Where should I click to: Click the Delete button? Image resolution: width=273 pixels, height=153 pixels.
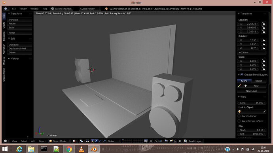point(19,53)
